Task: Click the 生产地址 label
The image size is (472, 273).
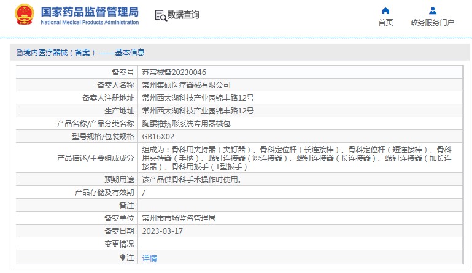Action: (119, 111)
